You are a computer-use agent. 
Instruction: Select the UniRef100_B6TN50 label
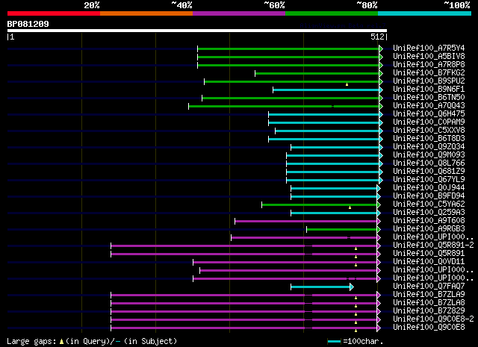pos(429,98)
